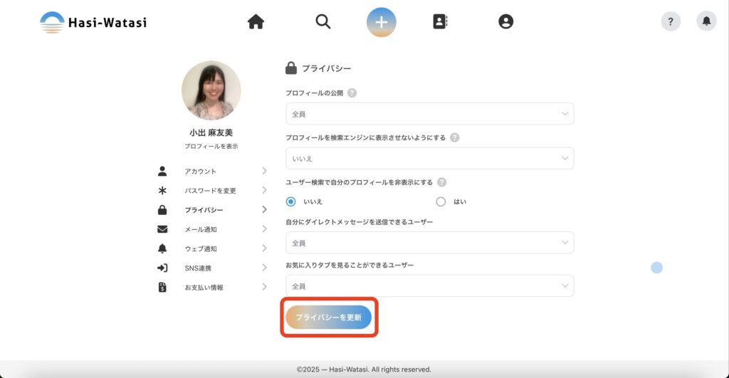Open the direct message users dropdown
This screenshot has height=378, width=729.
(x=429, y=243)
